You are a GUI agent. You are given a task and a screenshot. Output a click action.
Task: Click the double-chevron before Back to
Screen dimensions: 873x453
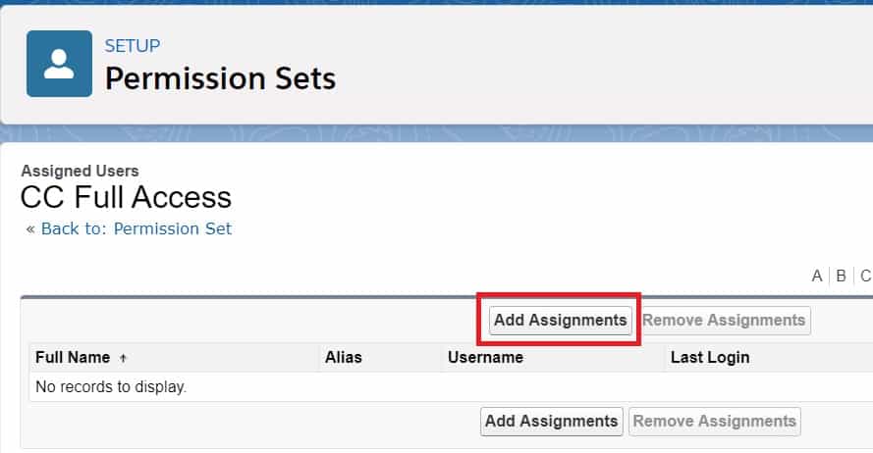(30, 229)
